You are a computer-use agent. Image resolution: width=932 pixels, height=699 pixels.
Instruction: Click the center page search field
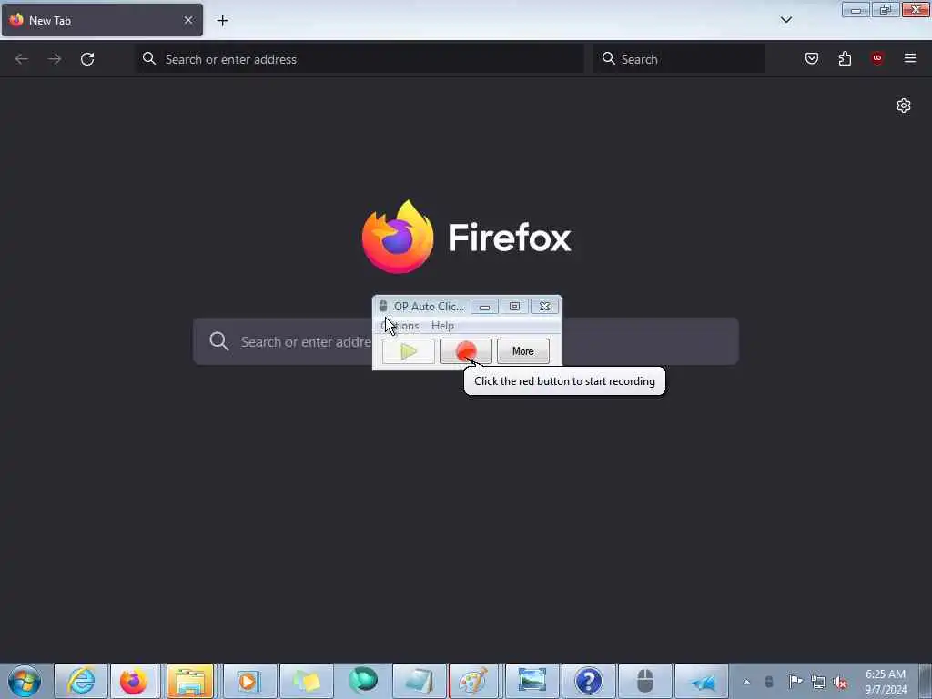(466, 341)
